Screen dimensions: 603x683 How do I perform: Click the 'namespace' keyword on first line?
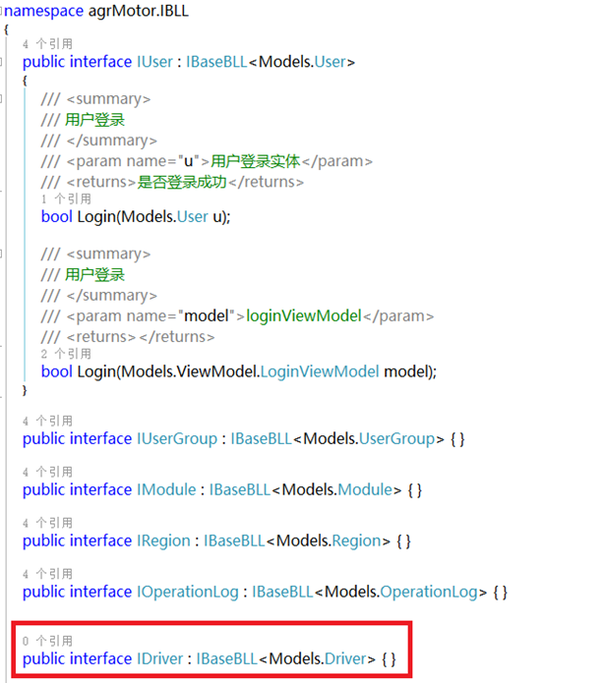(43, 11)
